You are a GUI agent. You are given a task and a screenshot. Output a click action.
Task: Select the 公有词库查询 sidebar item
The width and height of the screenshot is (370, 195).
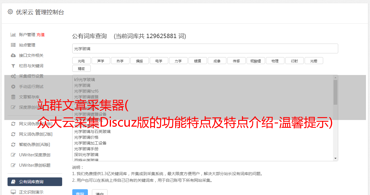click(x=35, y=182)
